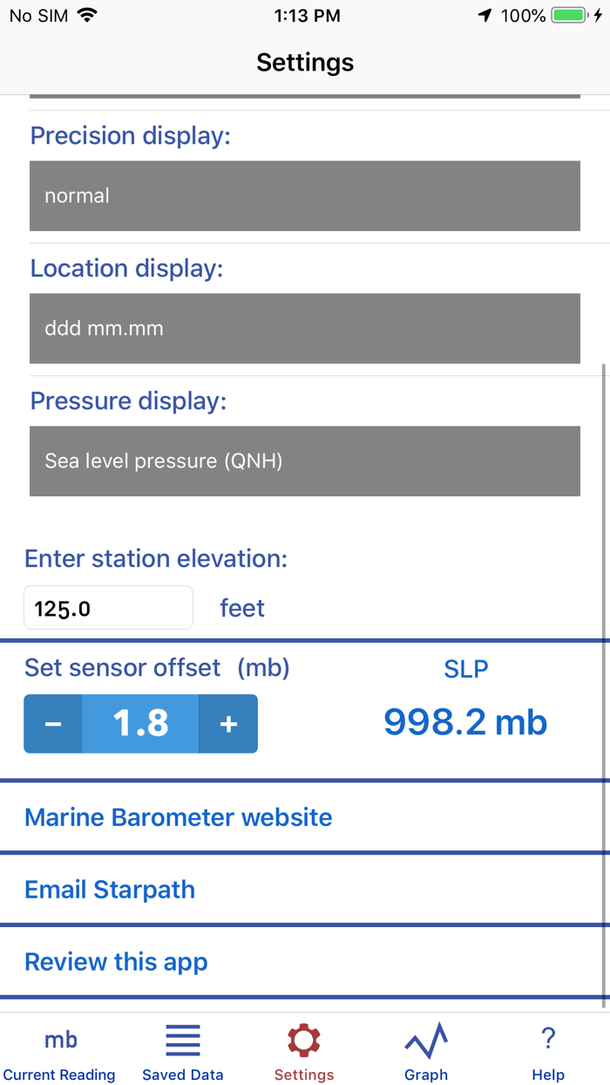Tap the red Settings gear icon
The width and height of the screenshot is (610, 1085).
coord(303,1041)
